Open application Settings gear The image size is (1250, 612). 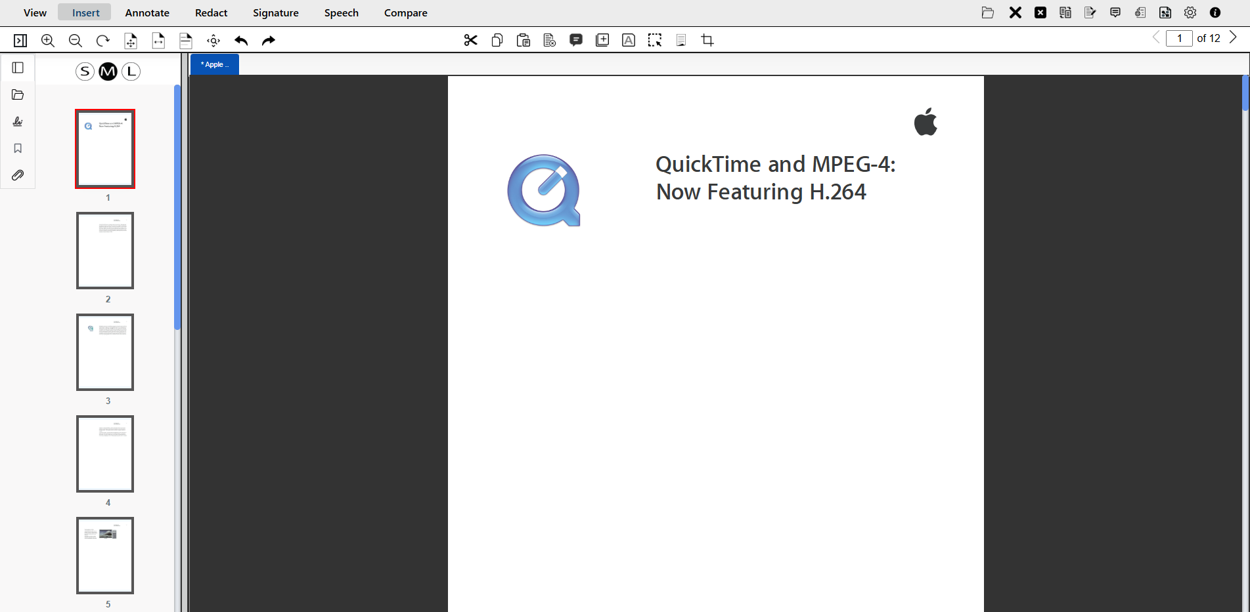pyautogui.click(x=1190, y=12)
